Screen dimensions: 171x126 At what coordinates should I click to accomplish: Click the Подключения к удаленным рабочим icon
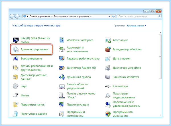pyautogui.click(x=108, y=105)
